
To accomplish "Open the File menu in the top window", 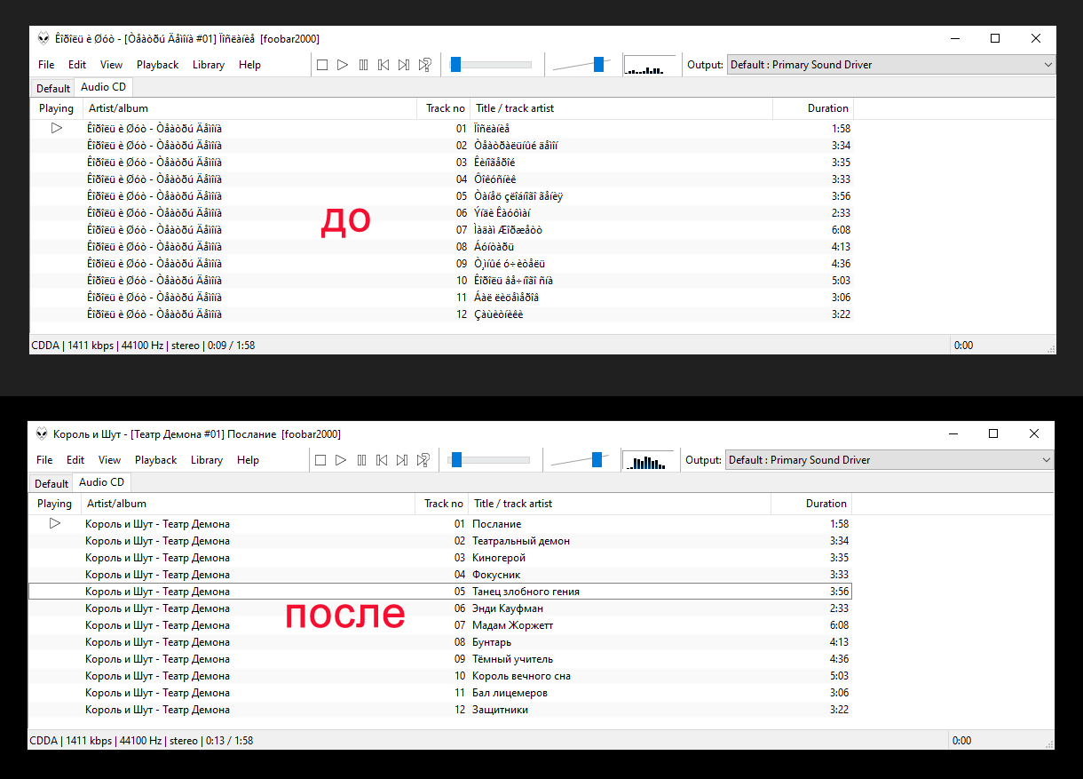I will pos(46,65).
